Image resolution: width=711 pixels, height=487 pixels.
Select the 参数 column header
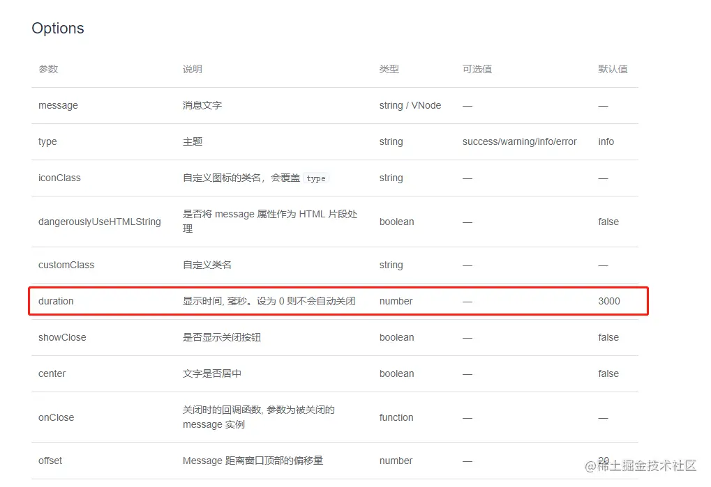click(x=48, y=69)
